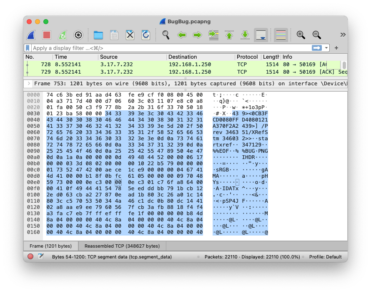Switch to Reassembled TCP tab
This screenshot has width=371, height=293.
click(x=122, y=246)
